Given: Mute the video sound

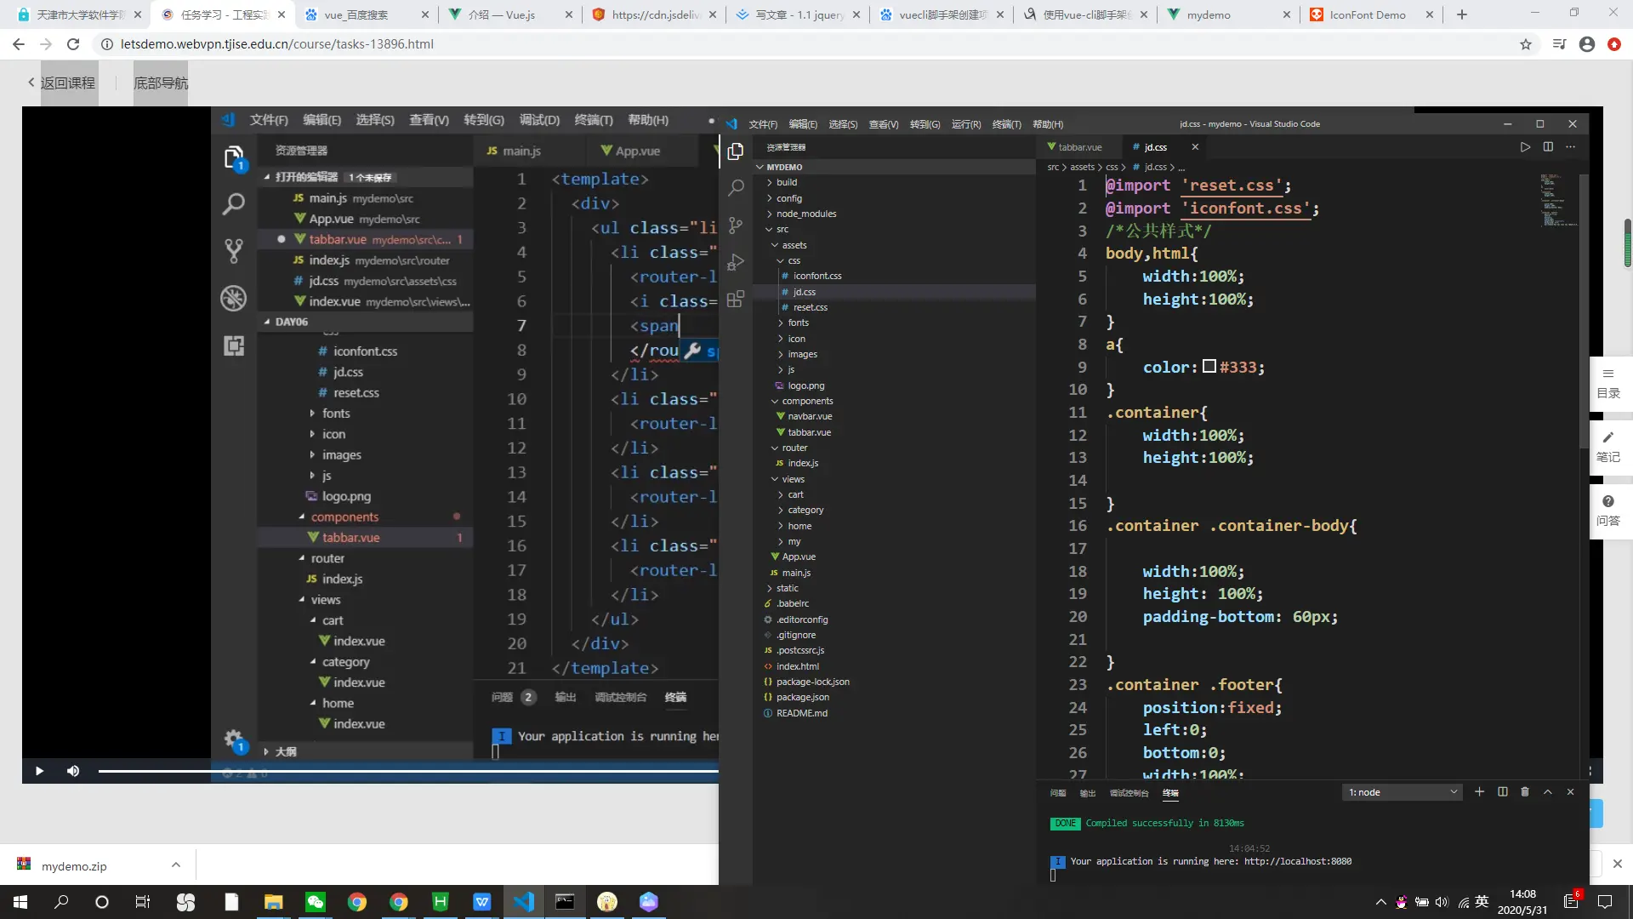Looking at the screenshot, I should point(73,771).
